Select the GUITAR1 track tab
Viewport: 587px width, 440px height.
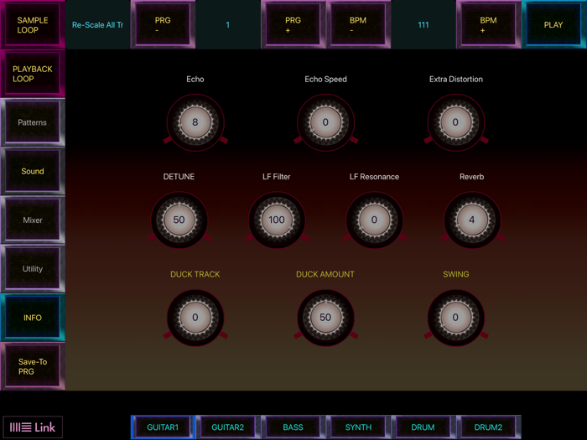163,427
